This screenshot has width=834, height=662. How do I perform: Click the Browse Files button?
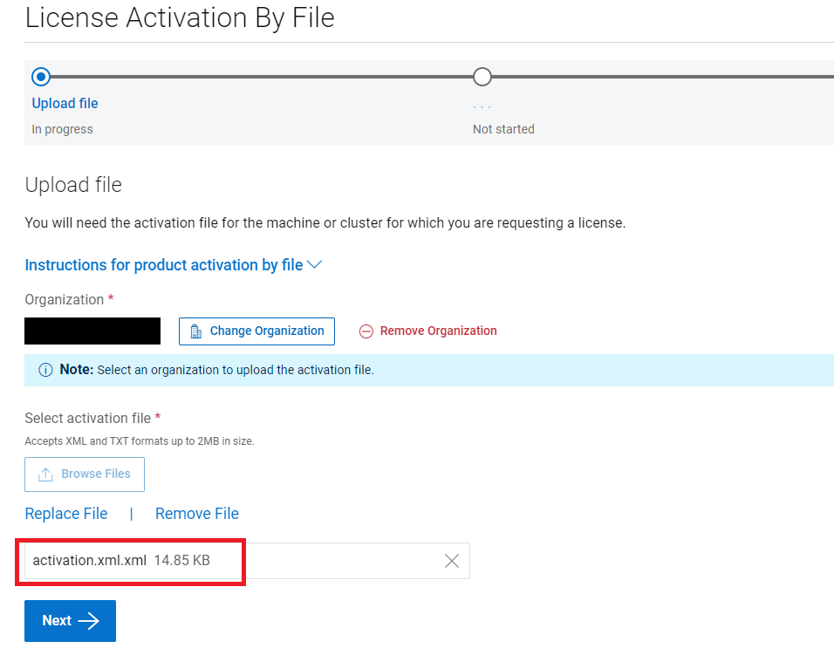tap(84, 474)
